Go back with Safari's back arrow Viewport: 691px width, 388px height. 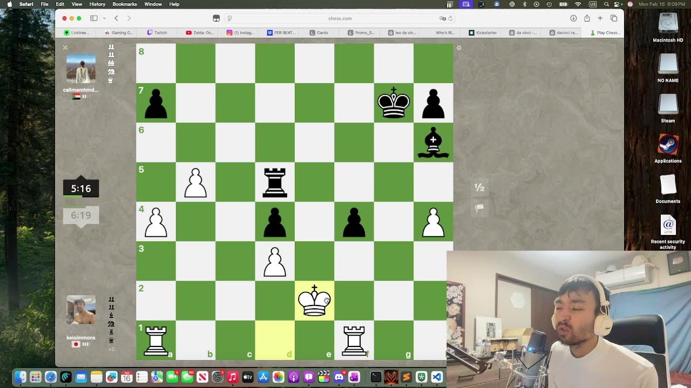(116, 18)
